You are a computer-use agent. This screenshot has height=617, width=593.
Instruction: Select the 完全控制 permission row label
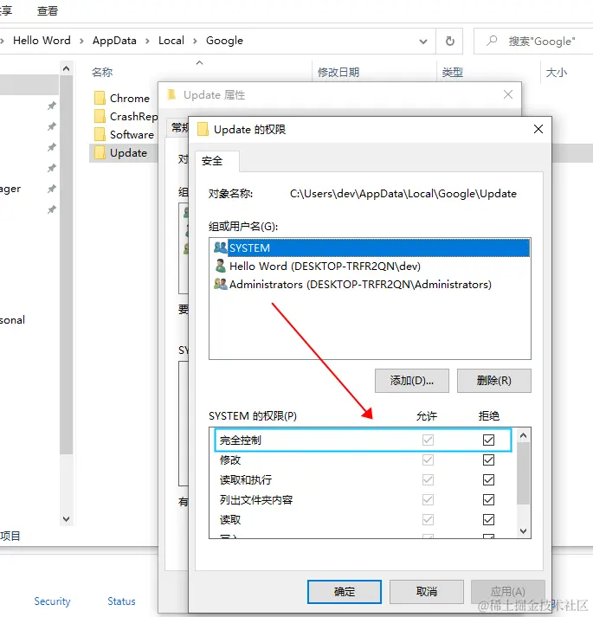pyautogui.click(x=240, y=440)
